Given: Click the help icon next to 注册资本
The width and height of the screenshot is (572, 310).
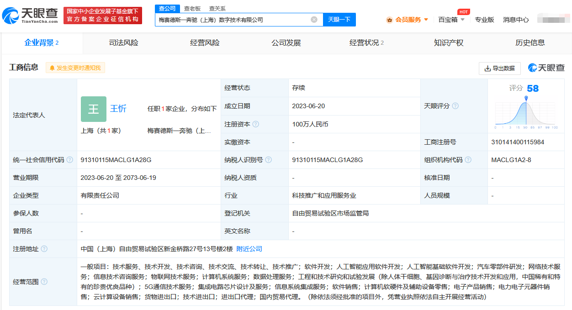Looking at the screenshot, I should coord(256,124).
